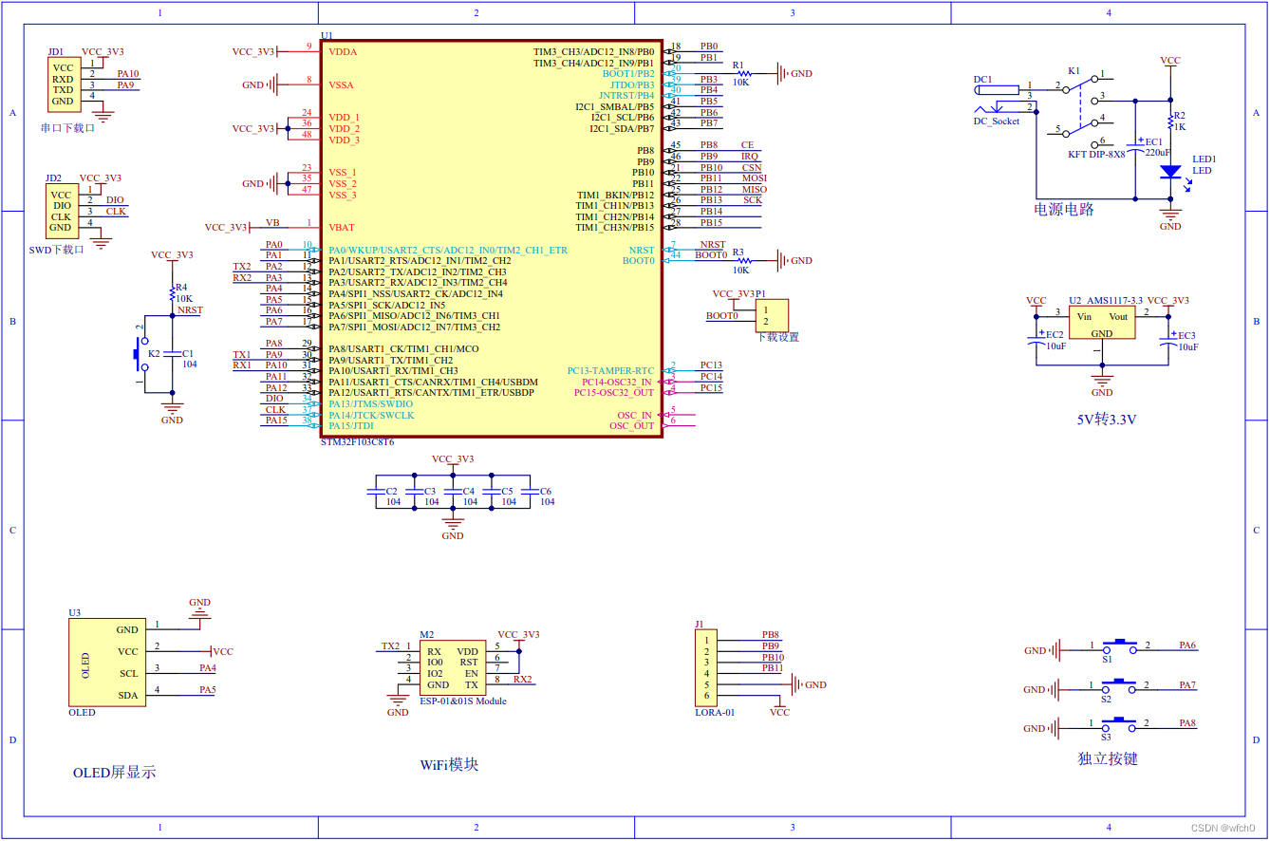Click the 串口下载口 label
Screen dimensions: 1270x841
click(x=67, y=126)
